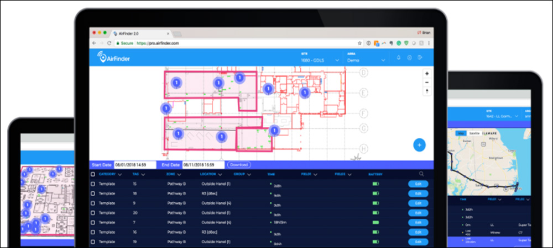
Task: Switch to Map view on right device map
Action: point(461,133)
